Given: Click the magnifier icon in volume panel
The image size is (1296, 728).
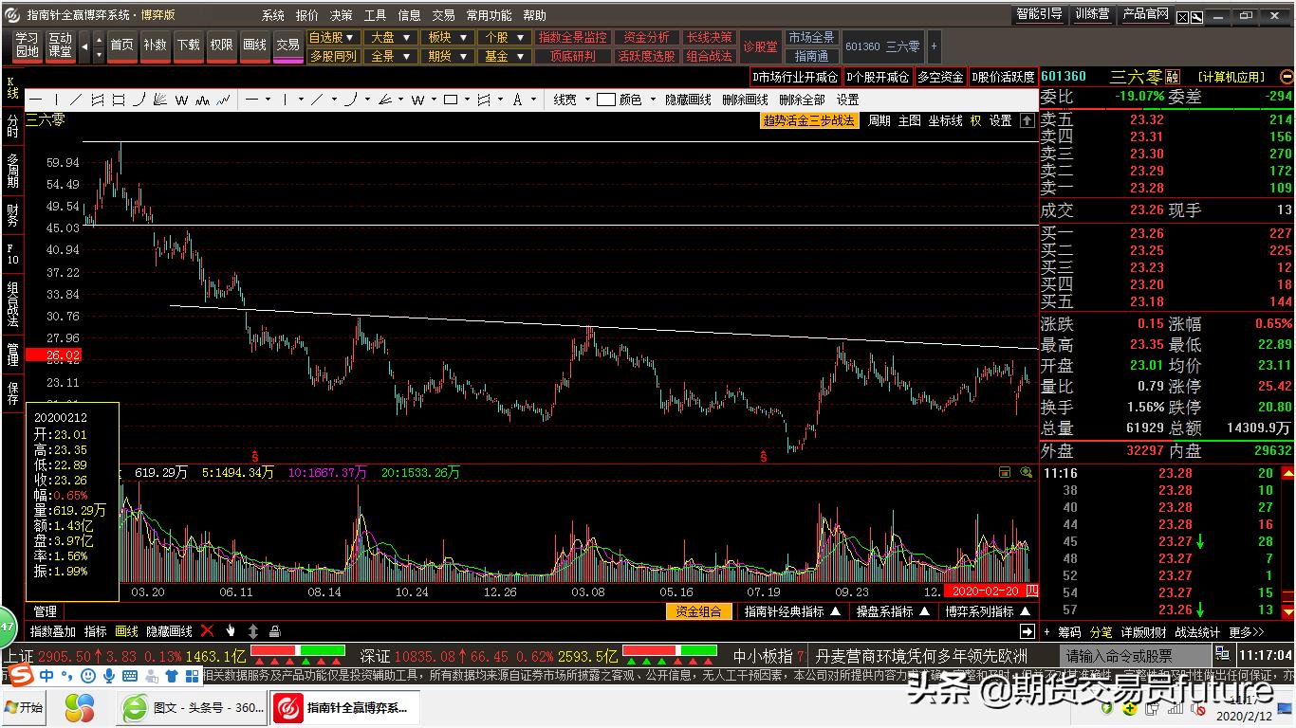Looking at the screenshot, I should 1026,472.
